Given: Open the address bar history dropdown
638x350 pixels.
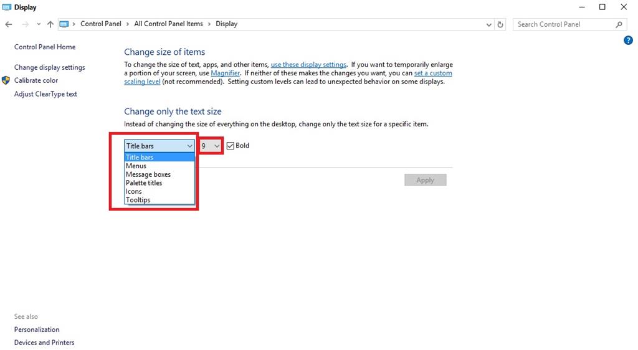Looking at the screenshot, I should click(488, 24).
